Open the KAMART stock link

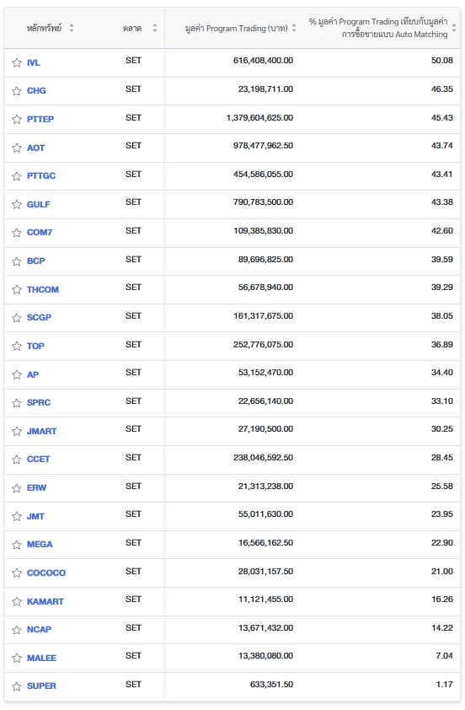coord(45,601)
